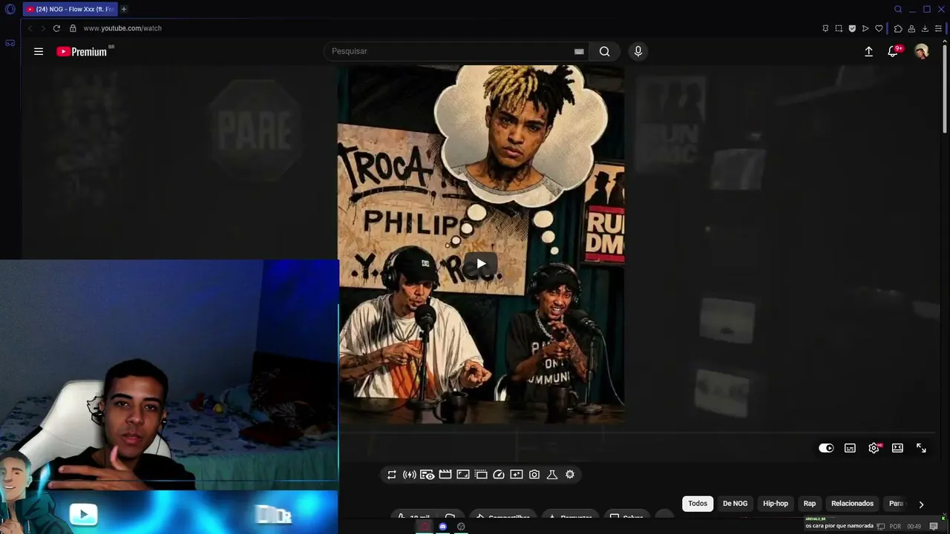Take a video screenshot with camera icon

pyautogui.click(x=534, y=475)
